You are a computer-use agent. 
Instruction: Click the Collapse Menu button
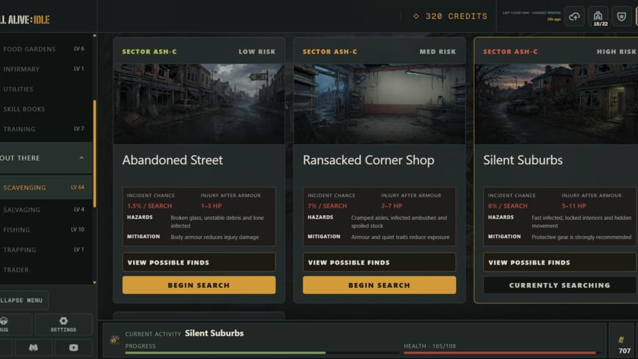tap(24, 300)
